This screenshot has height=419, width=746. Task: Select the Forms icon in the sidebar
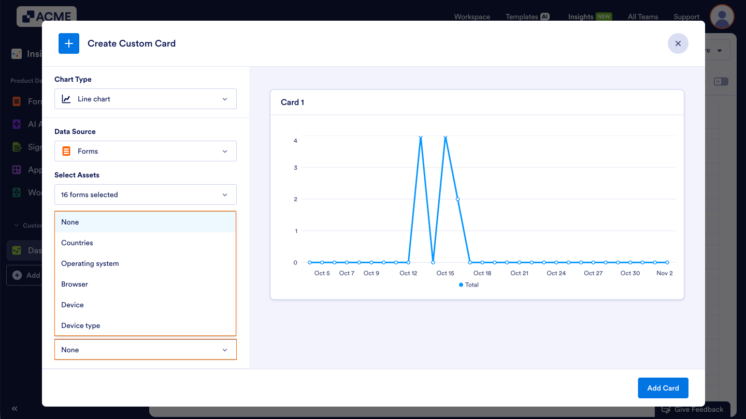pyautogui.click(x=16, y=101)
